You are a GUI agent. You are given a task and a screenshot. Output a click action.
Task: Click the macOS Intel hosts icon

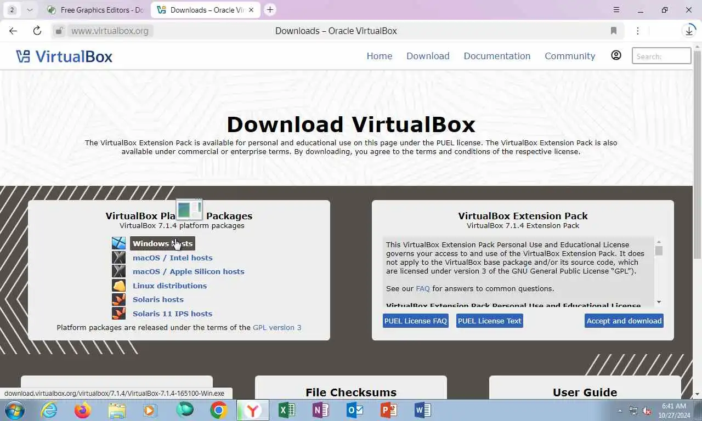click(x=118, y=258)
